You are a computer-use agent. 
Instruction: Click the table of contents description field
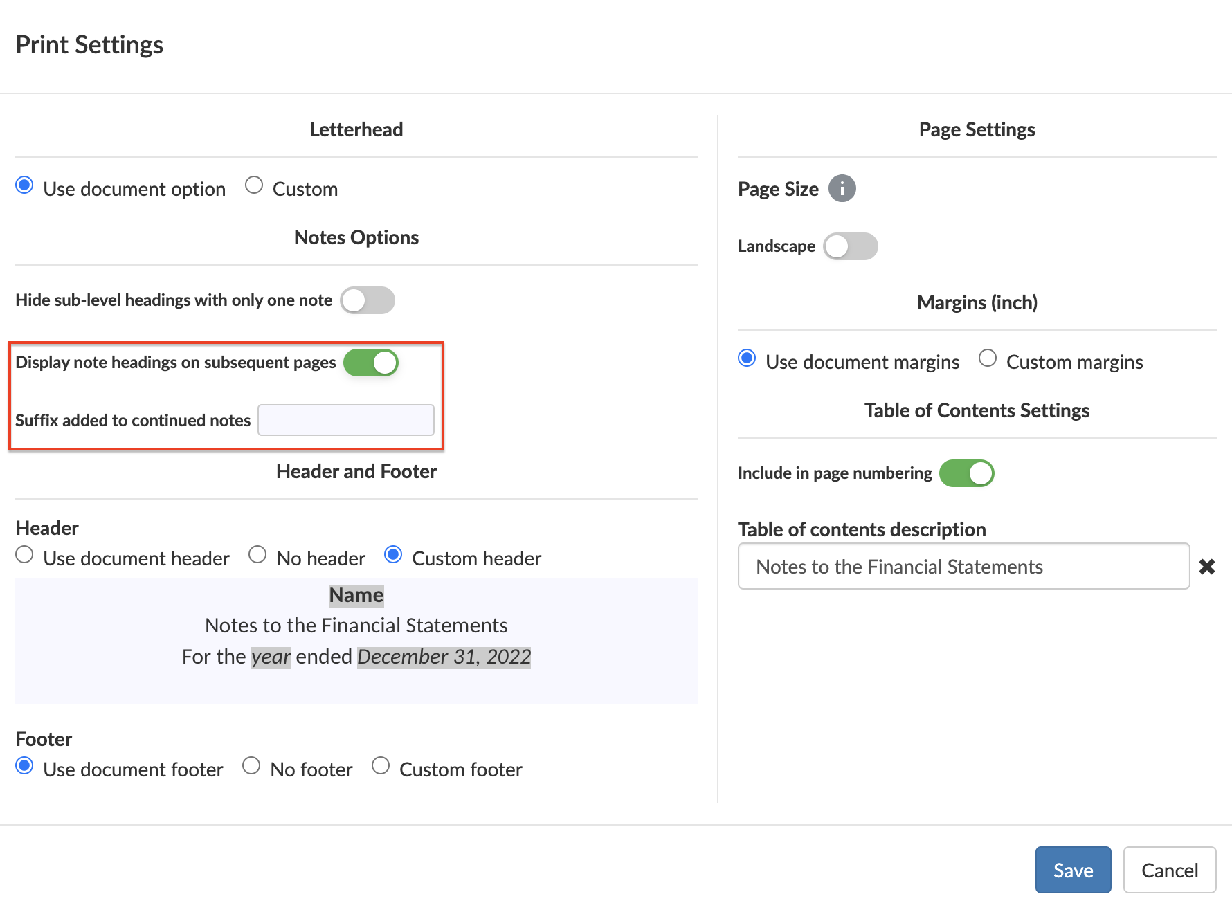point(963,567)
